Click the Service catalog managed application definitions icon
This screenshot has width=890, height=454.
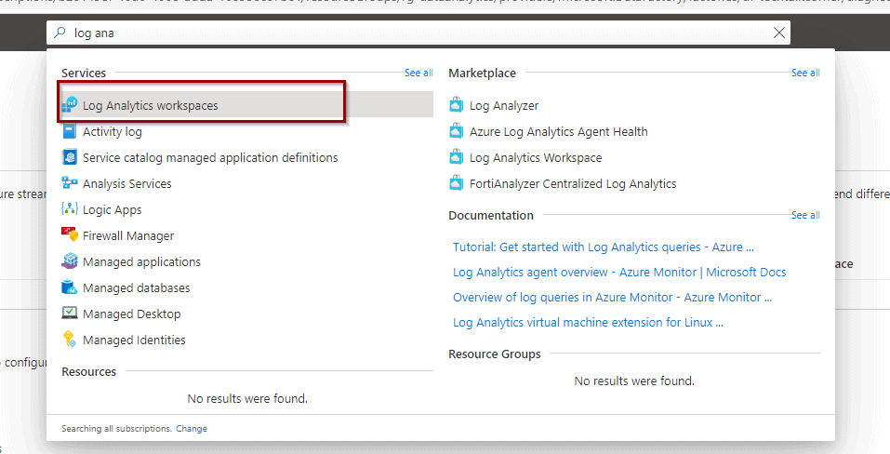click(69, 157)
